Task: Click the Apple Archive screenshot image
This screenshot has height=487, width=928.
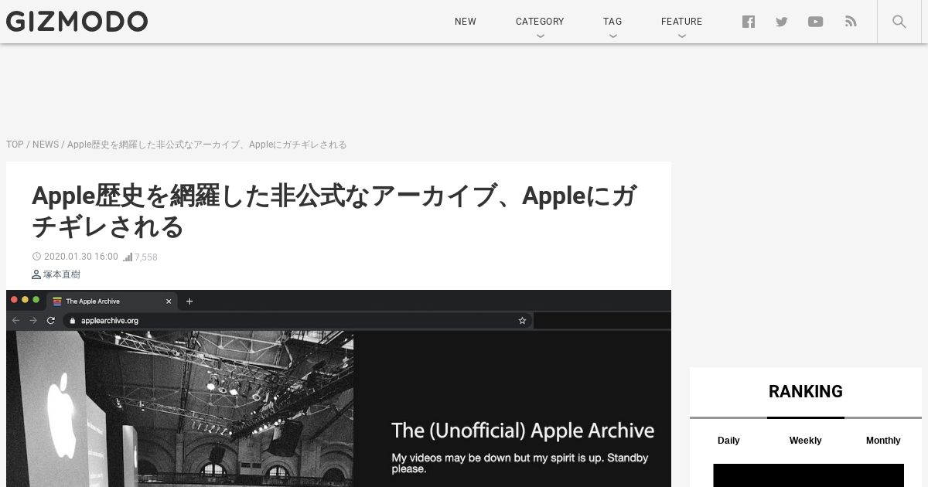Action: pyautogui.click(x=339, y=388)
